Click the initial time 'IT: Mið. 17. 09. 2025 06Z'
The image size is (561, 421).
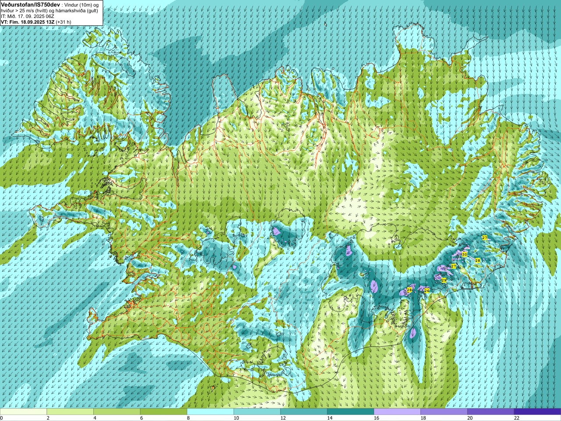click(28, 16)
